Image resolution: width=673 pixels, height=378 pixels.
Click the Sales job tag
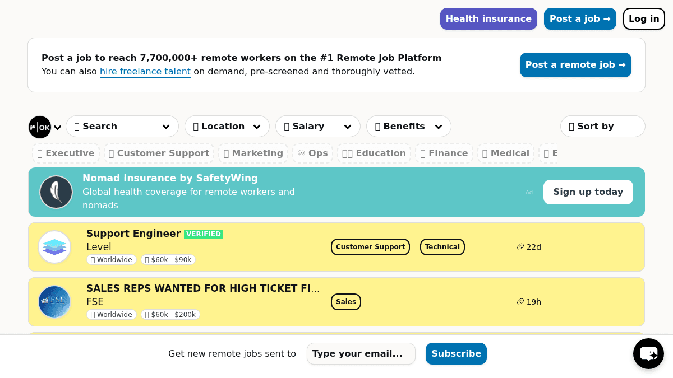point(346,302)
